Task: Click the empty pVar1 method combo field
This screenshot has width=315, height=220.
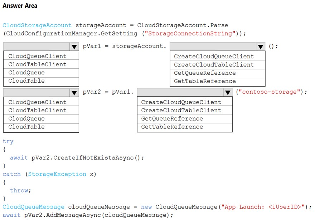Action: [180, 92]
